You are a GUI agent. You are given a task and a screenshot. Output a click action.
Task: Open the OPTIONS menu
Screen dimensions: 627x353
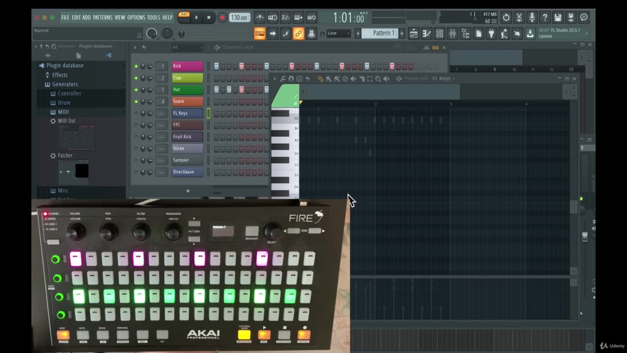136,18
